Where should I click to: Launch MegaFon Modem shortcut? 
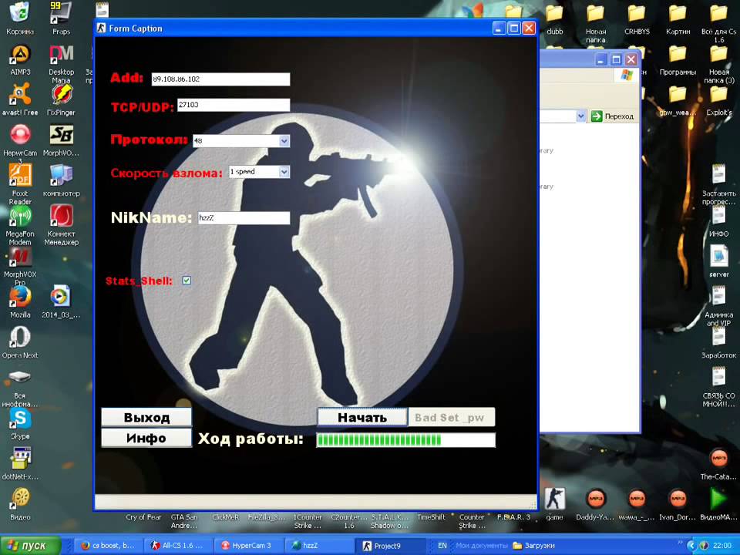[x=20, y=216]
